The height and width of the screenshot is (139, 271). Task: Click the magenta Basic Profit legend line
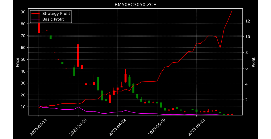35,19
